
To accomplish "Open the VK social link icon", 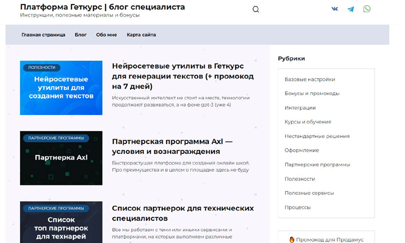I will click(x=335, y=9).
